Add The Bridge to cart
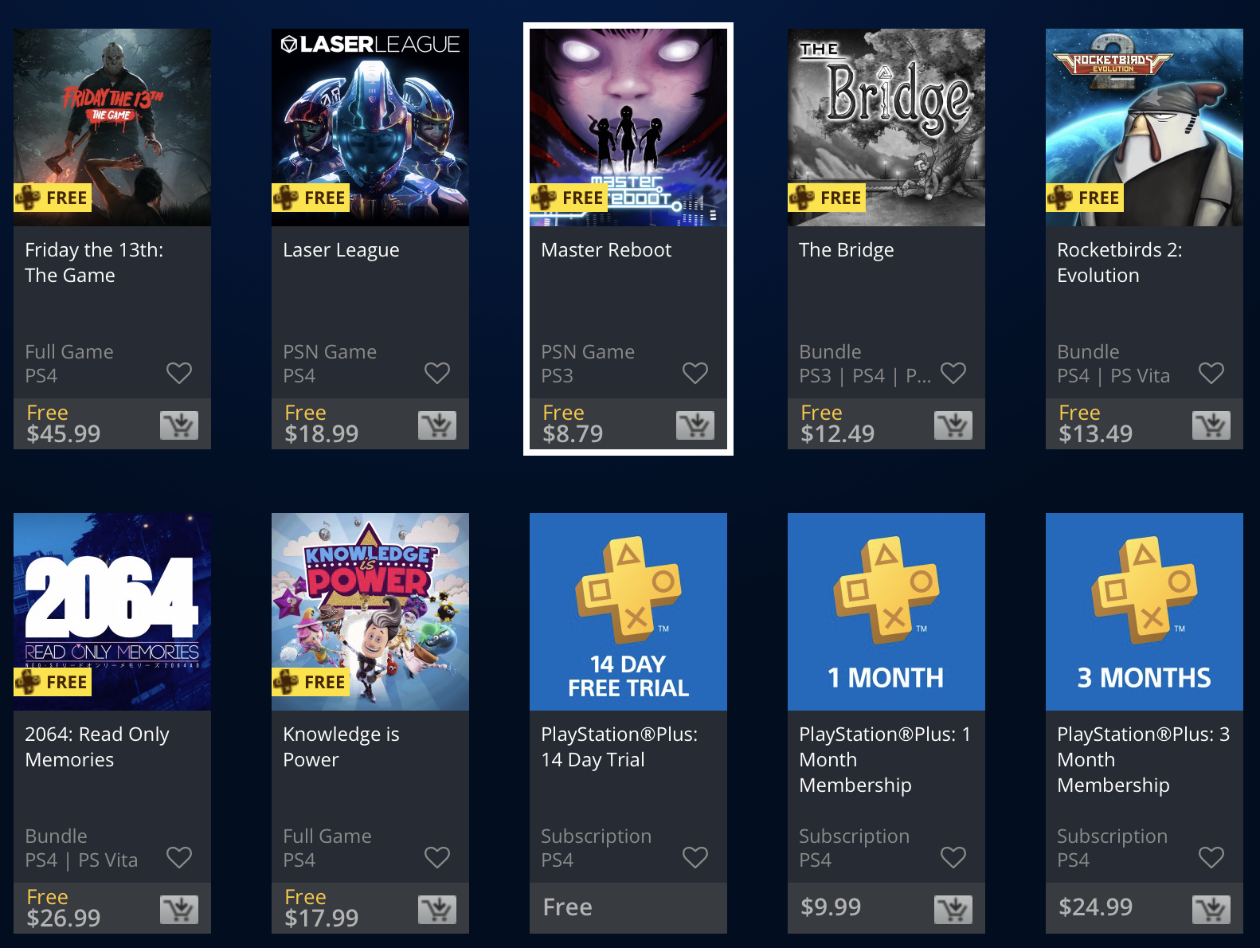Image resolution: width=1260 pixels, height=948 pixels. click(x=953, y=425)
